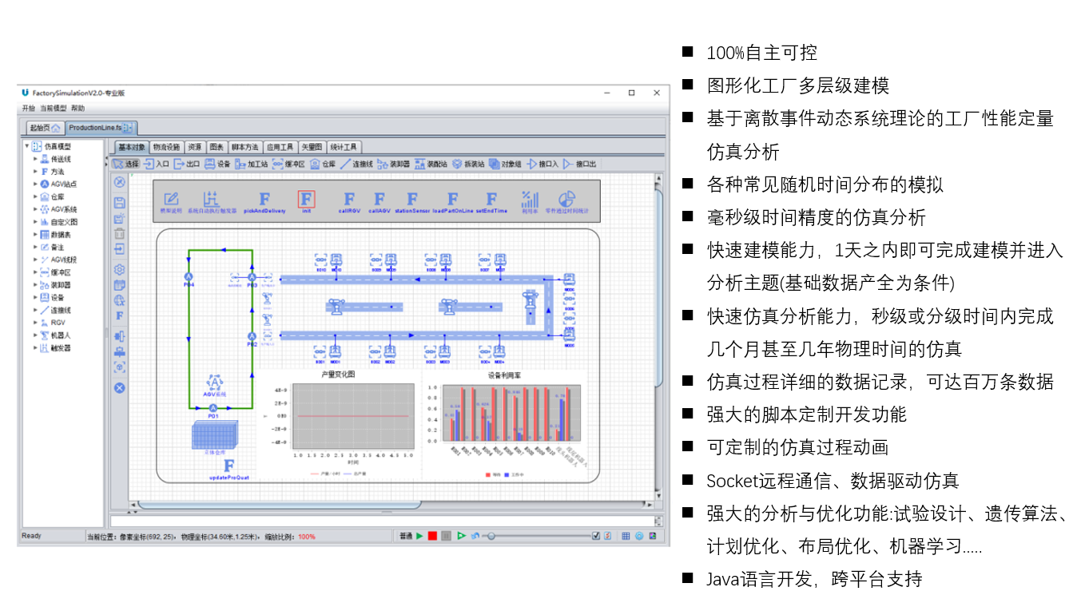Click the F function icon in vertical toolbar

point(119,316)
